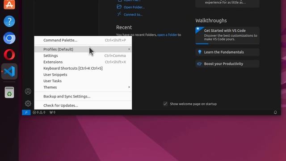Launch Chromium browser from the dock

pos(9,38)
